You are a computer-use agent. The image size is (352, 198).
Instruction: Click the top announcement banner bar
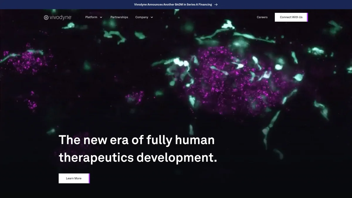click(176, 5)
